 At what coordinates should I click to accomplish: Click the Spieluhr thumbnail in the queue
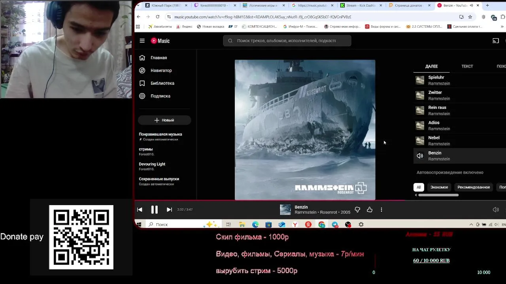pos(420,80)
